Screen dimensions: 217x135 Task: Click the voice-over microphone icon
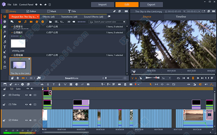click(x=59, y=84)
